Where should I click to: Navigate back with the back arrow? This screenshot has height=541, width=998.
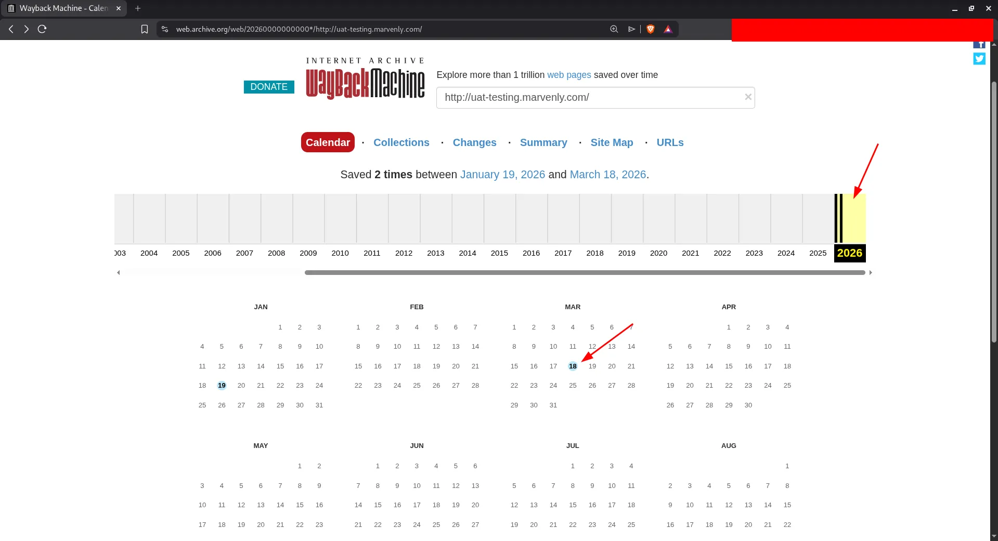tap(10, 29)
